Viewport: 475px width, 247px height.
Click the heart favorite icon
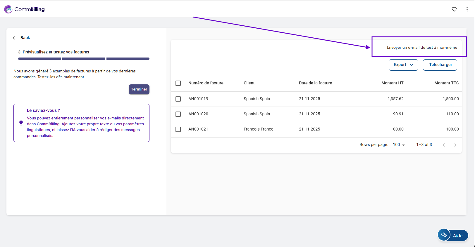click(x=454, y=9)
